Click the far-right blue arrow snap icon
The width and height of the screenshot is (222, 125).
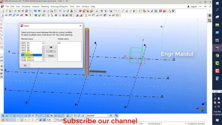click(116, 116)
